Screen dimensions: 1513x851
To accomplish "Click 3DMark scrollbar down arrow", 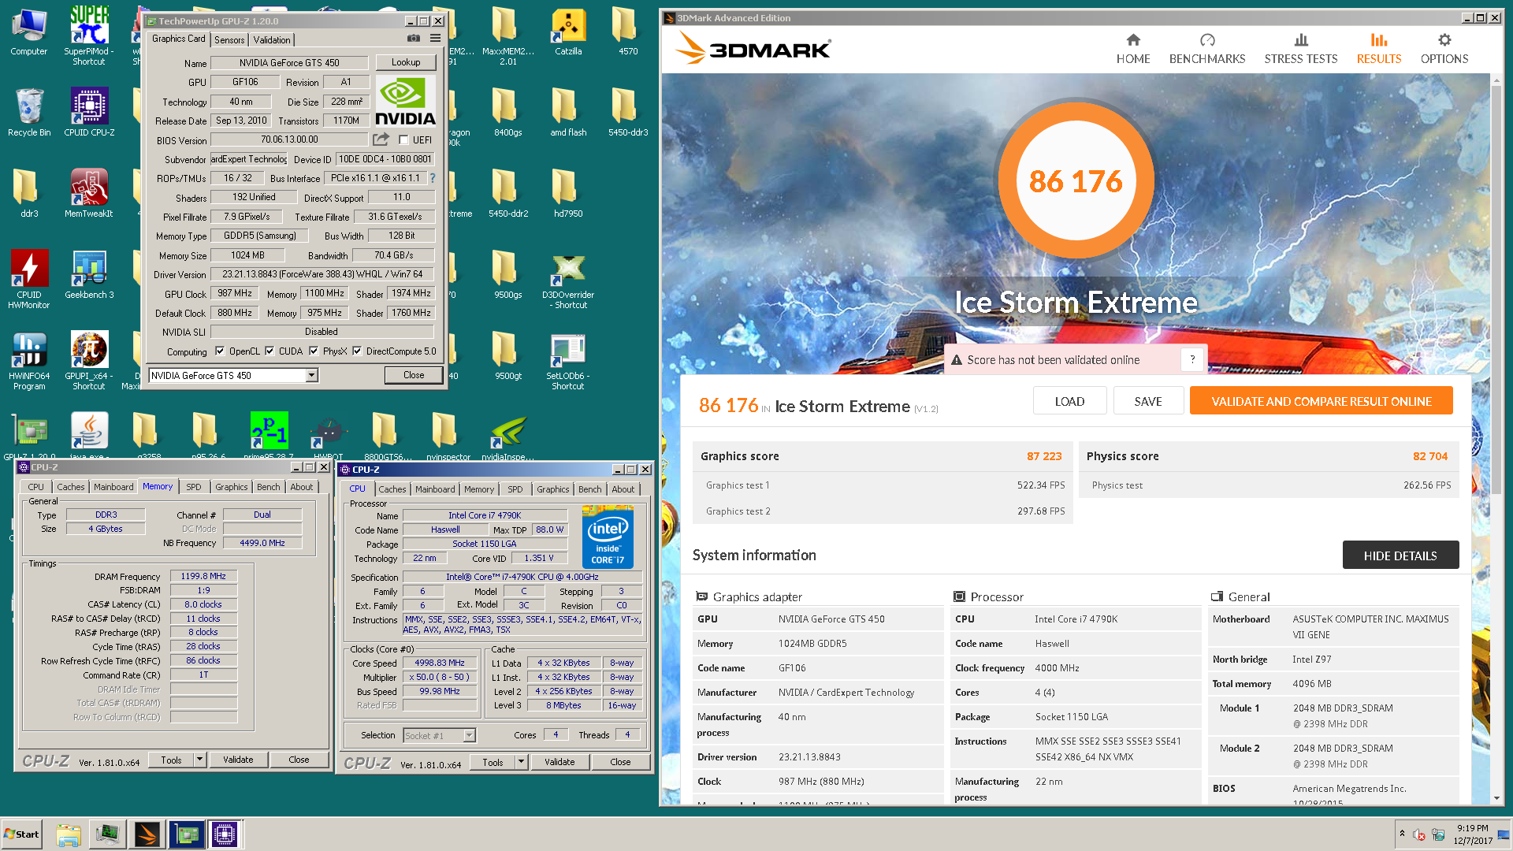I will click(1496, 798).
